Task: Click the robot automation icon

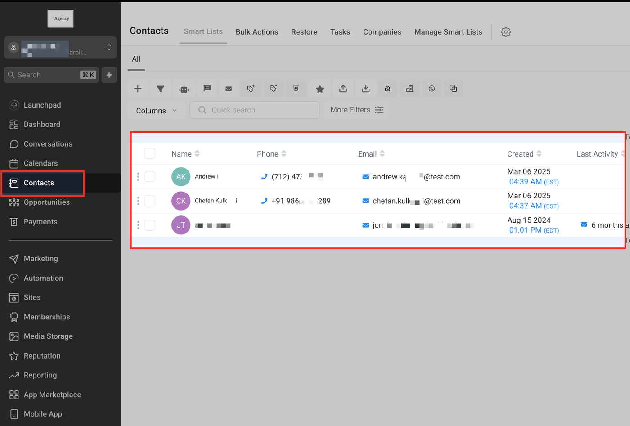Action: tap(184, 89)
